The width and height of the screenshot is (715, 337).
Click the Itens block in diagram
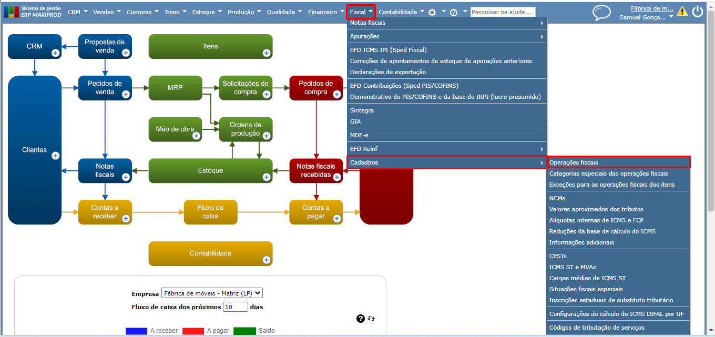(x=210, y=46)
